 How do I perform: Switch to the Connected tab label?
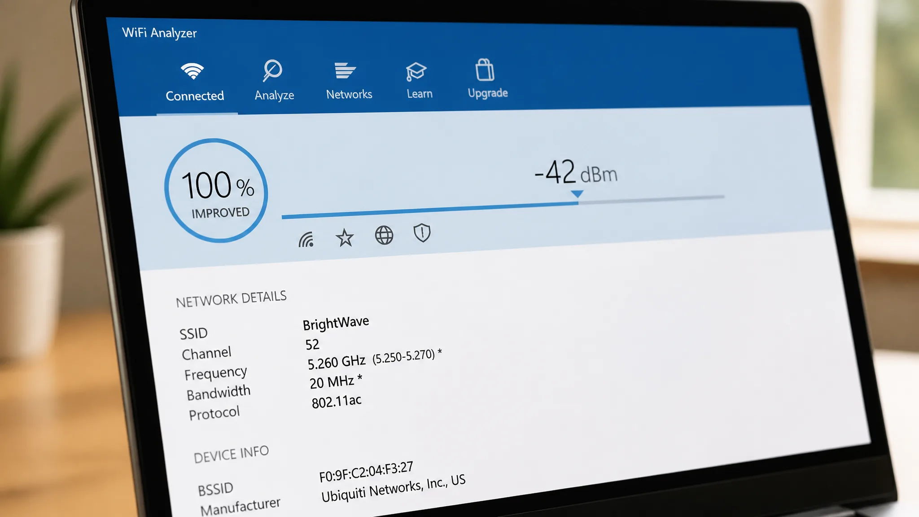click(x=195, y=96)
